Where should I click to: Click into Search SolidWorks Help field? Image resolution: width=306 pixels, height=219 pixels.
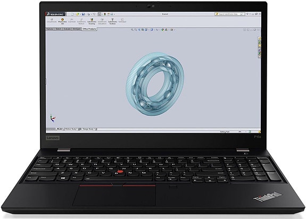coord(228,14)
